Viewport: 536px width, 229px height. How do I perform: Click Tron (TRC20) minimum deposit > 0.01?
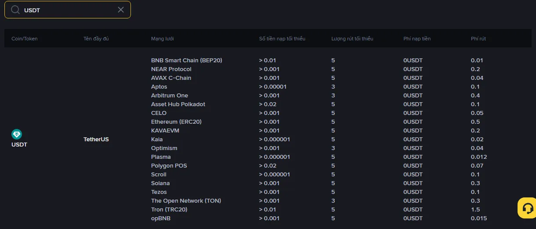(x=268, y=209)
